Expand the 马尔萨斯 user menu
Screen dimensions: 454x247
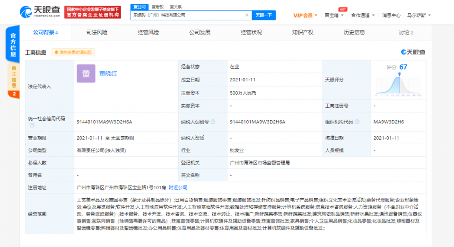coord(419,15)
